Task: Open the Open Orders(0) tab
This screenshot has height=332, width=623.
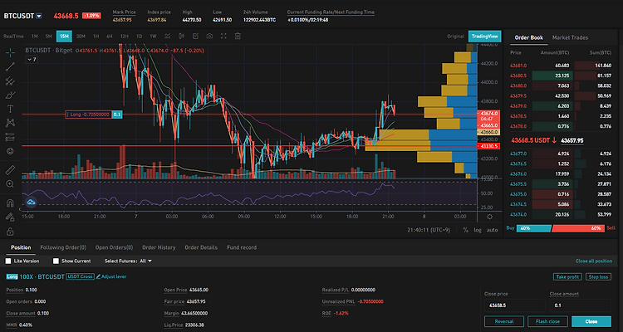Action: tap(114, 247)
